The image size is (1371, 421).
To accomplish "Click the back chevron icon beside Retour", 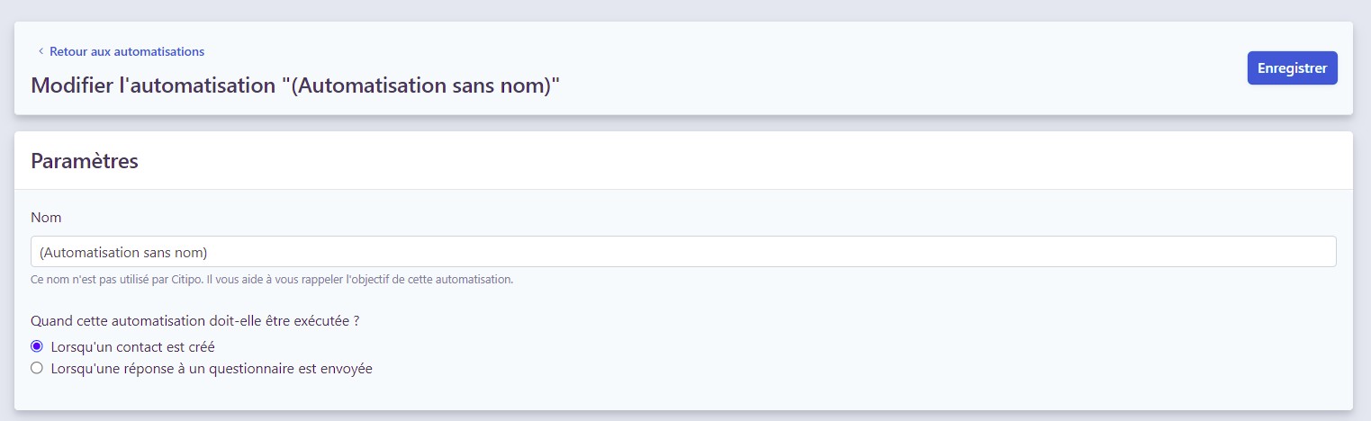I will pos(41,52).
